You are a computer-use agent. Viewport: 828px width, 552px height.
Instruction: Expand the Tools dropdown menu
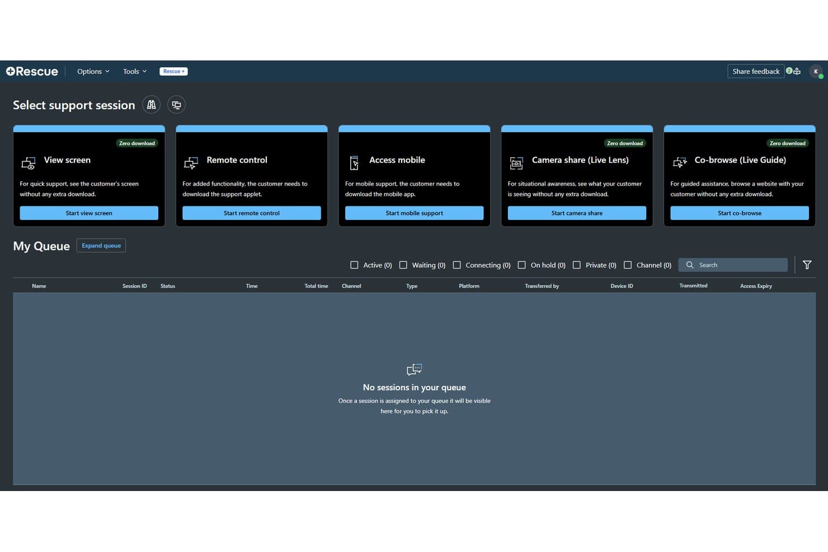pyautogui.click(x=135, y=72)
